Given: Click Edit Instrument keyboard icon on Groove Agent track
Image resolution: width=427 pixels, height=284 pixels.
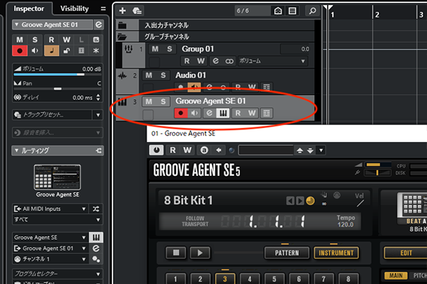Looking at the screenshot, I should tap(223, 113).
